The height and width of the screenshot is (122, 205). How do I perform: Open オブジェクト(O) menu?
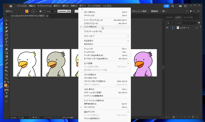click(x=45, y=6)
